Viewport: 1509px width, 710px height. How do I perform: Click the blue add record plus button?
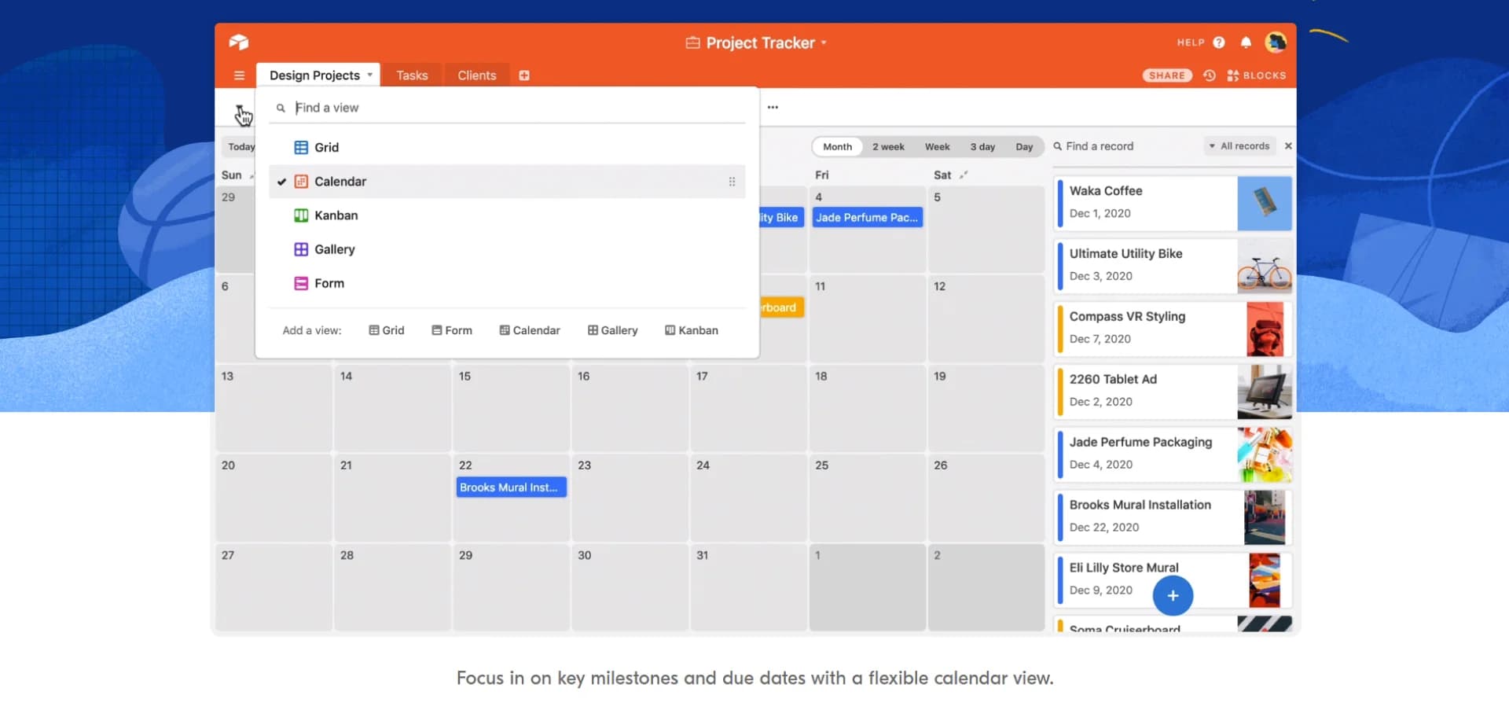tap(1173, 596)
